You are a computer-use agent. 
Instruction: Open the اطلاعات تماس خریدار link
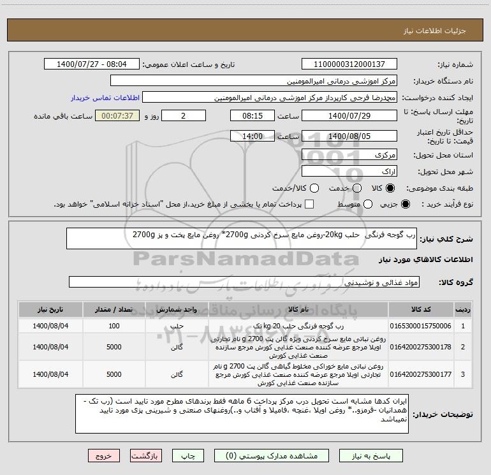pos(105,98)
